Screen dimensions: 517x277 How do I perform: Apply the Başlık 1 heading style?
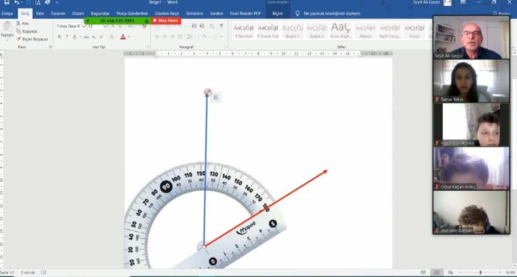click(292, 31)
